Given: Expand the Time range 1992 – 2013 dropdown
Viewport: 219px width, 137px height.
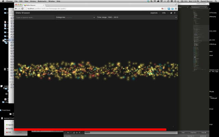Looking at the screenshot, I should pyautogui.click(x=137, y=17).
